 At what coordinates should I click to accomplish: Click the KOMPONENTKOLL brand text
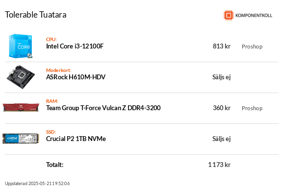pos(254,16)
